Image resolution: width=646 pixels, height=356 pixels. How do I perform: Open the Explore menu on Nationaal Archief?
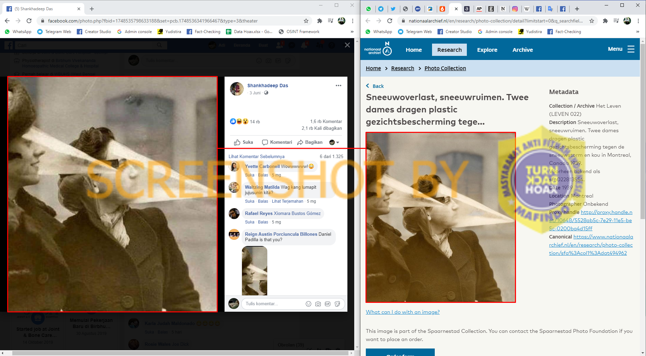coord(487,50)
